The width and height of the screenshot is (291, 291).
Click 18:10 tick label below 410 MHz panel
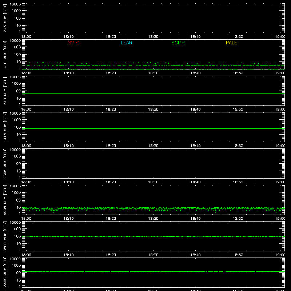pyautogui.click(x=69, y=73)
